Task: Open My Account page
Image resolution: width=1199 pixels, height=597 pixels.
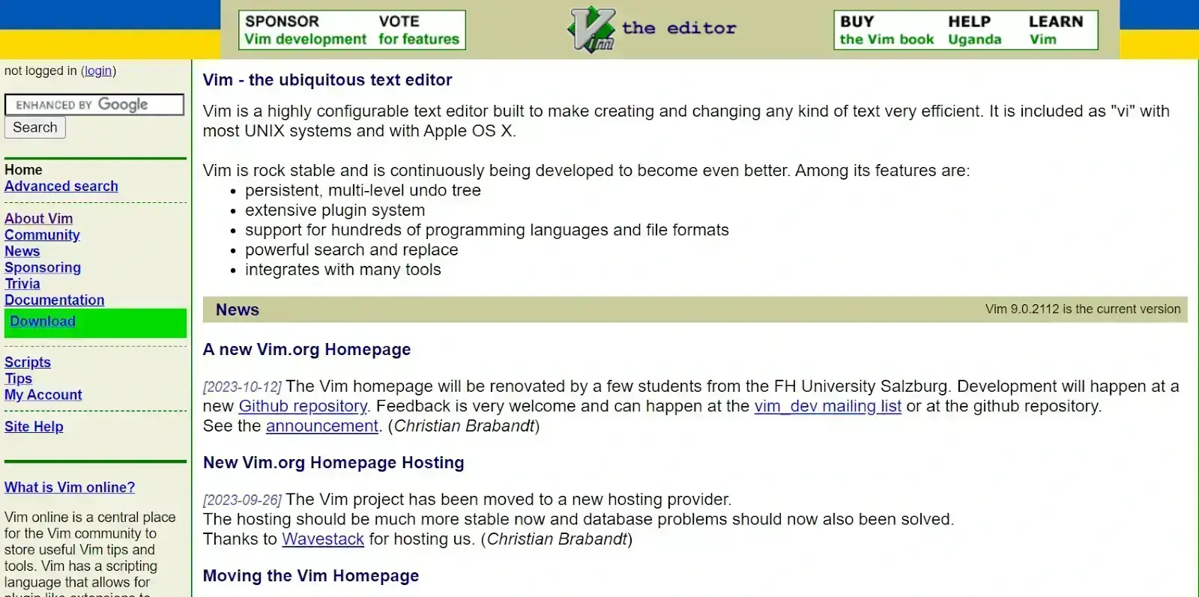Action: click(x=43, y=395)
